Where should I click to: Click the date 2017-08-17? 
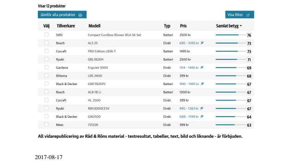click(x=49, y=157)
